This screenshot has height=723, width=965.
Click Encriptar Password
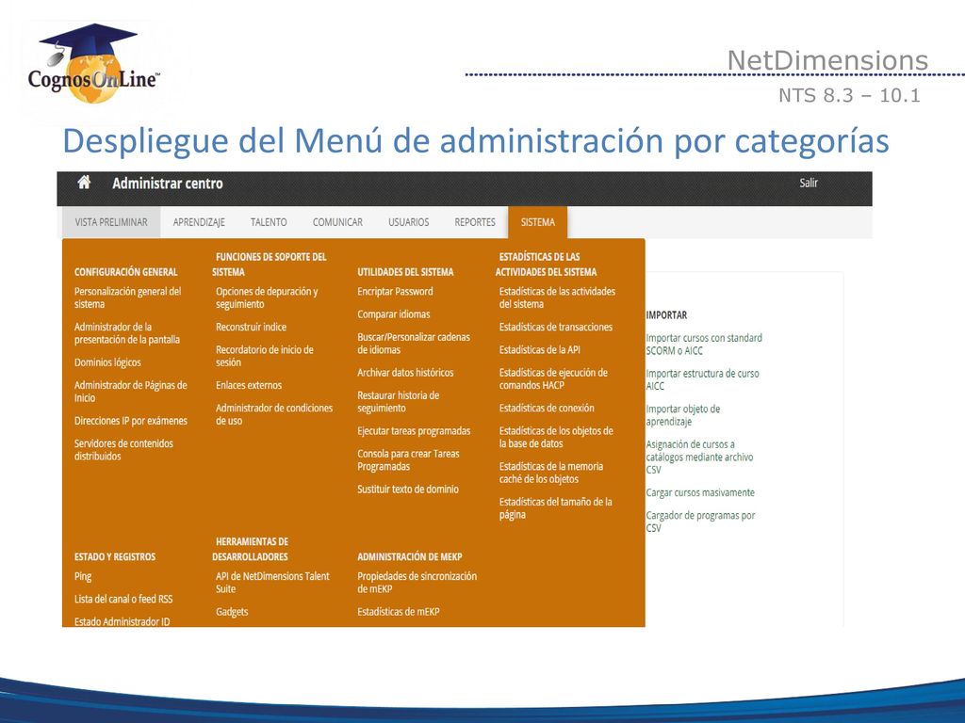click(395, 292)
